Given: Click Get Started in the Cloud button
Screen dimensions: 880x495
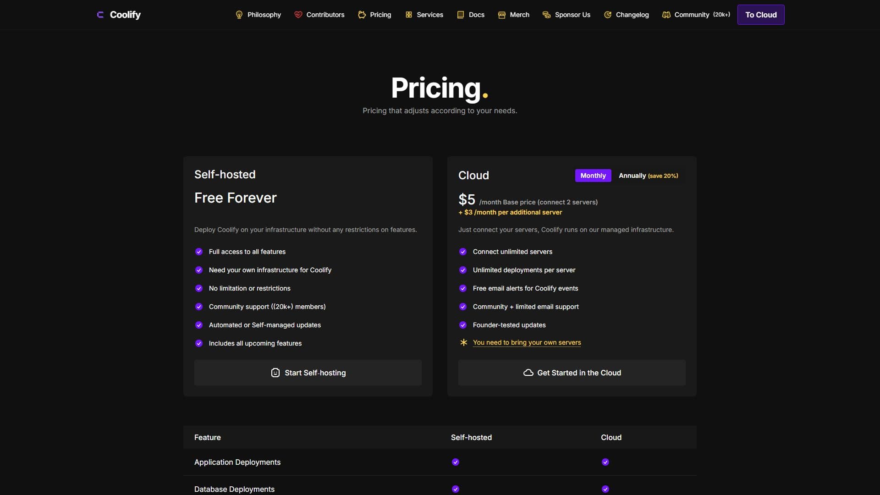Looking at the screenshot, I should 572,373.
